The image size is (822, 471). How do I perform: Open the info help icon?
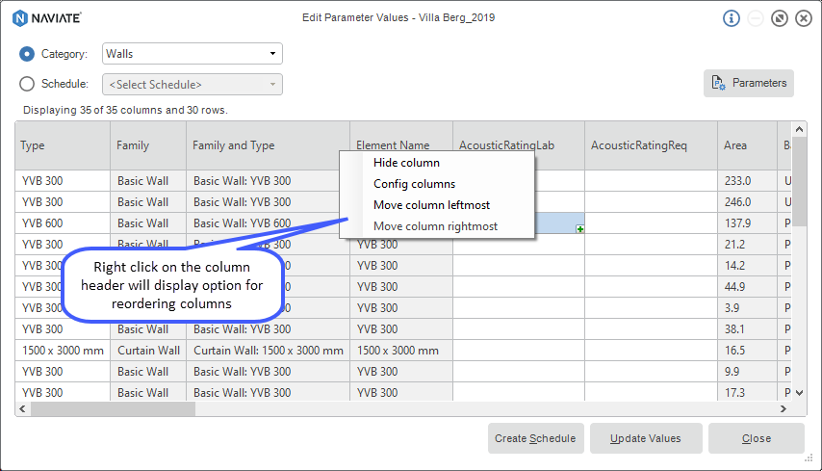(x=732, y=18)
